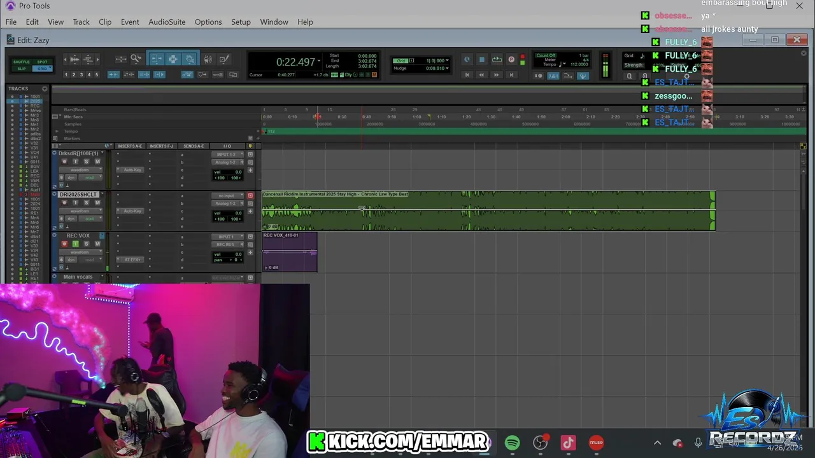The height and width of the screenshot is (458, 815).
Task: Toggle input monitoring on REC VOX
Action: point(75,244)
